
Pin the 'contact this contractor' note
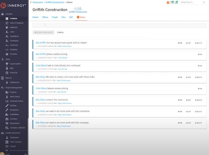pyautogui.click(x=180, y=100)
